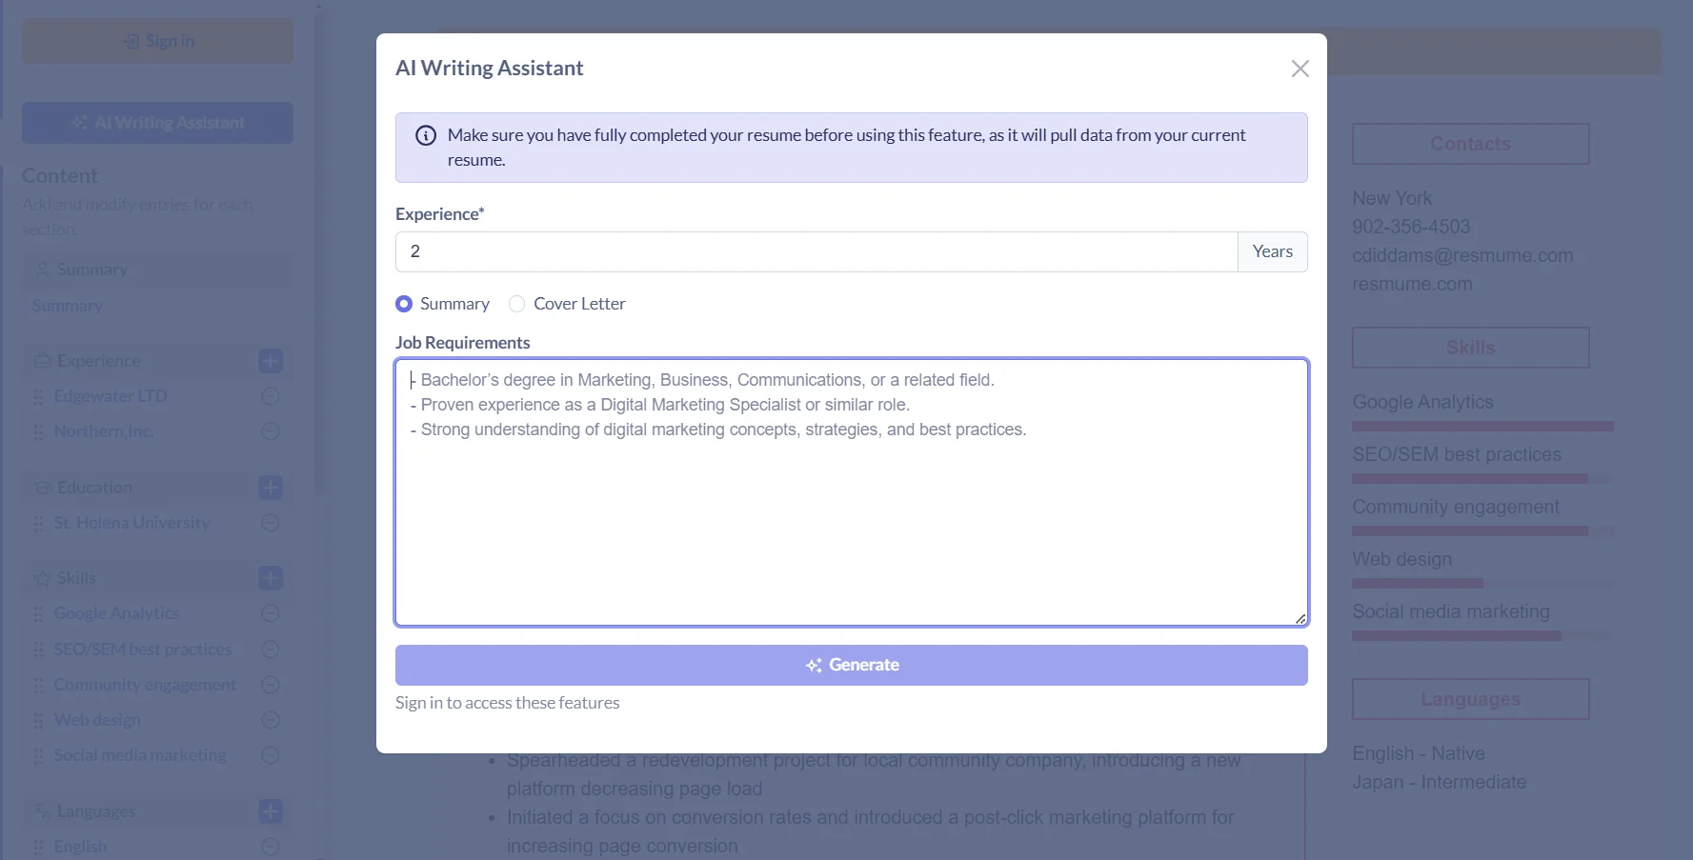Click drag handle of St. Helena University
Image resolution: width=1693 pixels, height=860 pixels.
38,524
